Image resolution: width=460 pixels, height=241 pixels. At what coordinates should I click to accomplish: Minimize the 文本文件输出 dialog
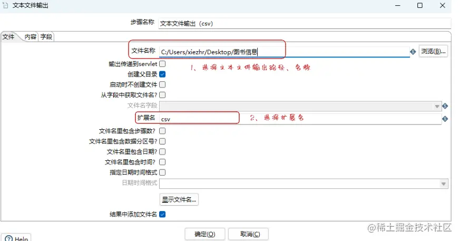[398, 5]
